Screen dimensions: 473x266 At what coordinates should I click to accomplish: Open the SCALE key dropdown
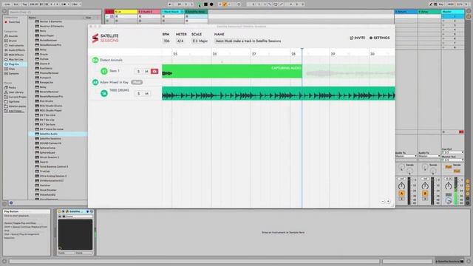point(200,41)
